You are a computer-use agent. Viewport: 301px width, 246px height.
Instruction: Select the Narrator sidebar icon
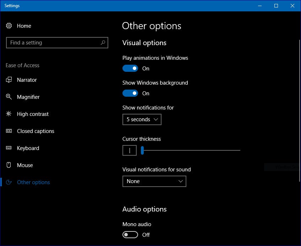click(x=9, y=80)
